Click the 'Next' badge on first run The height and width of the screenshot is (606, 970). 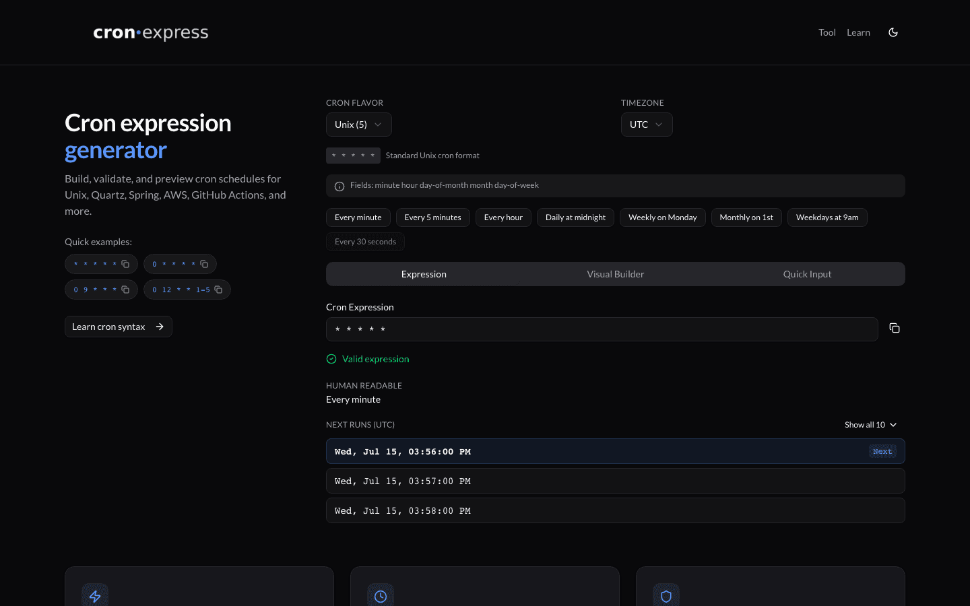click(x=882, y=451)
